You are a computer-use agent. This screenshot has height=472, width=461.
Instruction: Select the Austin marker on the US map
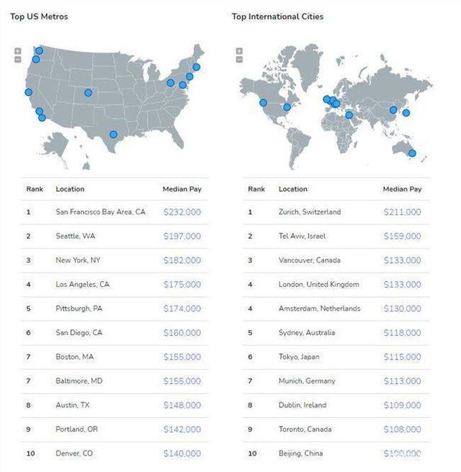[112, 134]
